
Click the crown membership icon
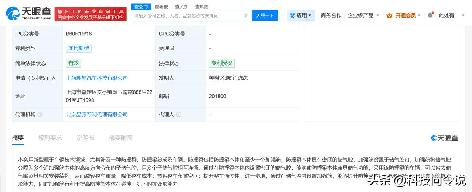389,15
